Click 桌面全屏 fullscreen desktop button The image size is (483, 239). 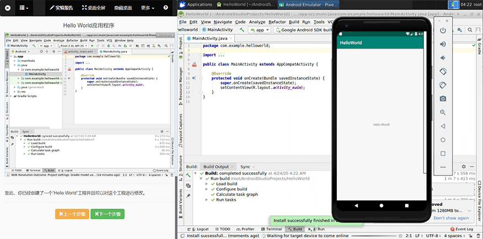(x=93, y=8)
